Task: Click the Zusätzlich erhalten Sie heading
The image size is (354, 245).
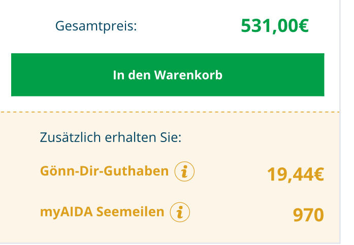Action: click(x=110, y=137)
